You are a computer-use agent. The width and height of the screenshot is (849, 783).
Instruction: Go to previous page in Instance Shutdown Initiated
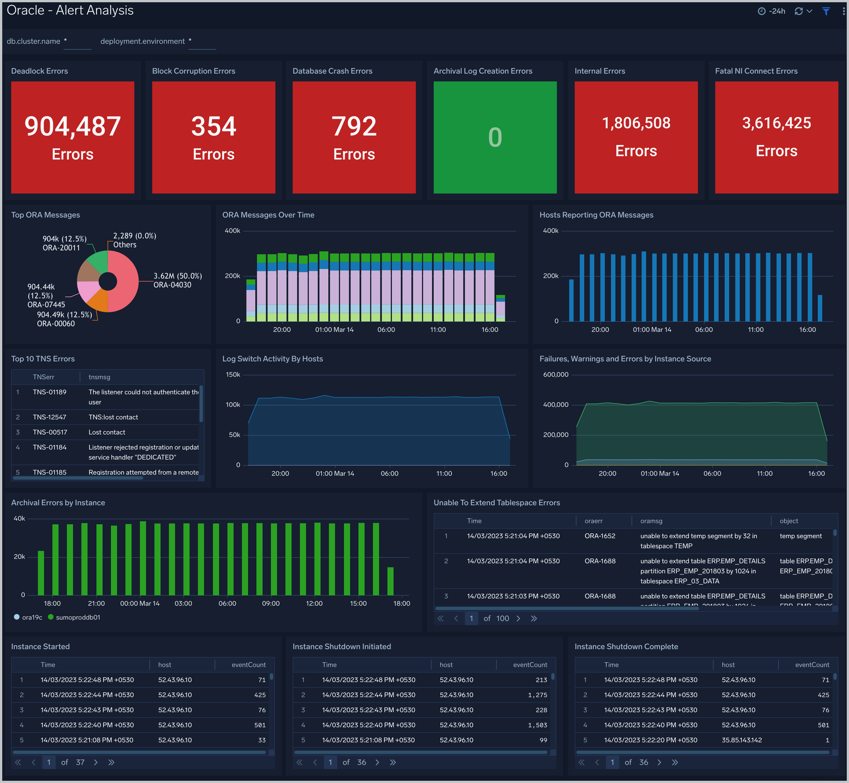click(x=315, y=762)
